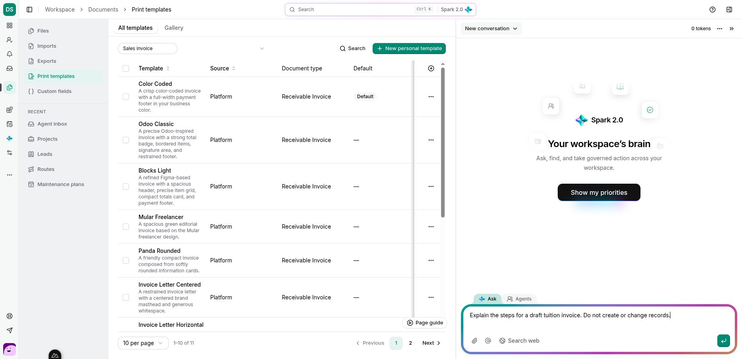Collapse the Spark panel with double chevron
Screen dimensions: 742x359
click(732, 29)
